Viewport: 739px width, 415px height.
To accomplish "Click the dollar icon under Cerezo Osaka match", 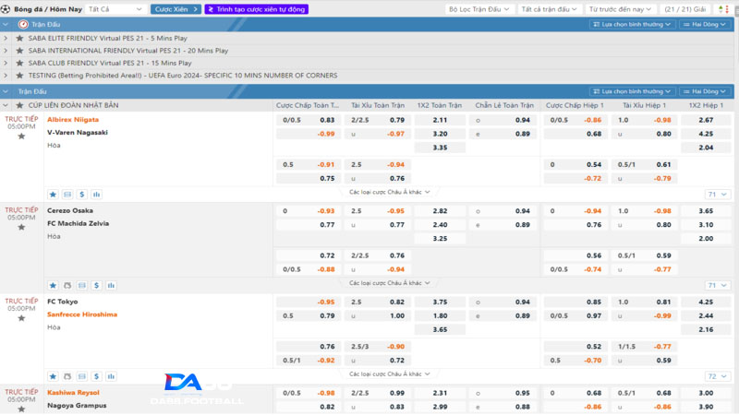I will click(82, 285).
